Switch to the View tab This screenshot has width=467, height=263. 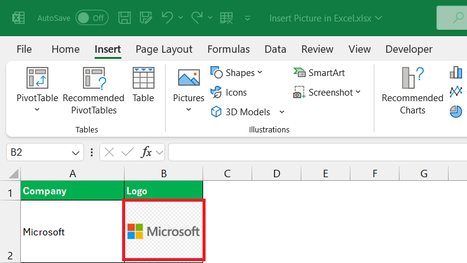pyautogui.click(x=360, y=49)
